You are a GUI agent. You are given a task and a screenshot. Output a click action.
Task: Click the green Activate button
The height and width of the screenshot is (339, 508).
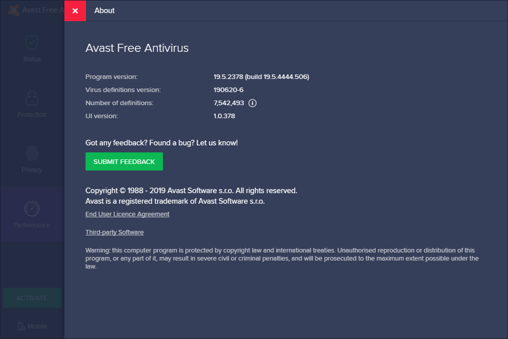coord(32,298)
